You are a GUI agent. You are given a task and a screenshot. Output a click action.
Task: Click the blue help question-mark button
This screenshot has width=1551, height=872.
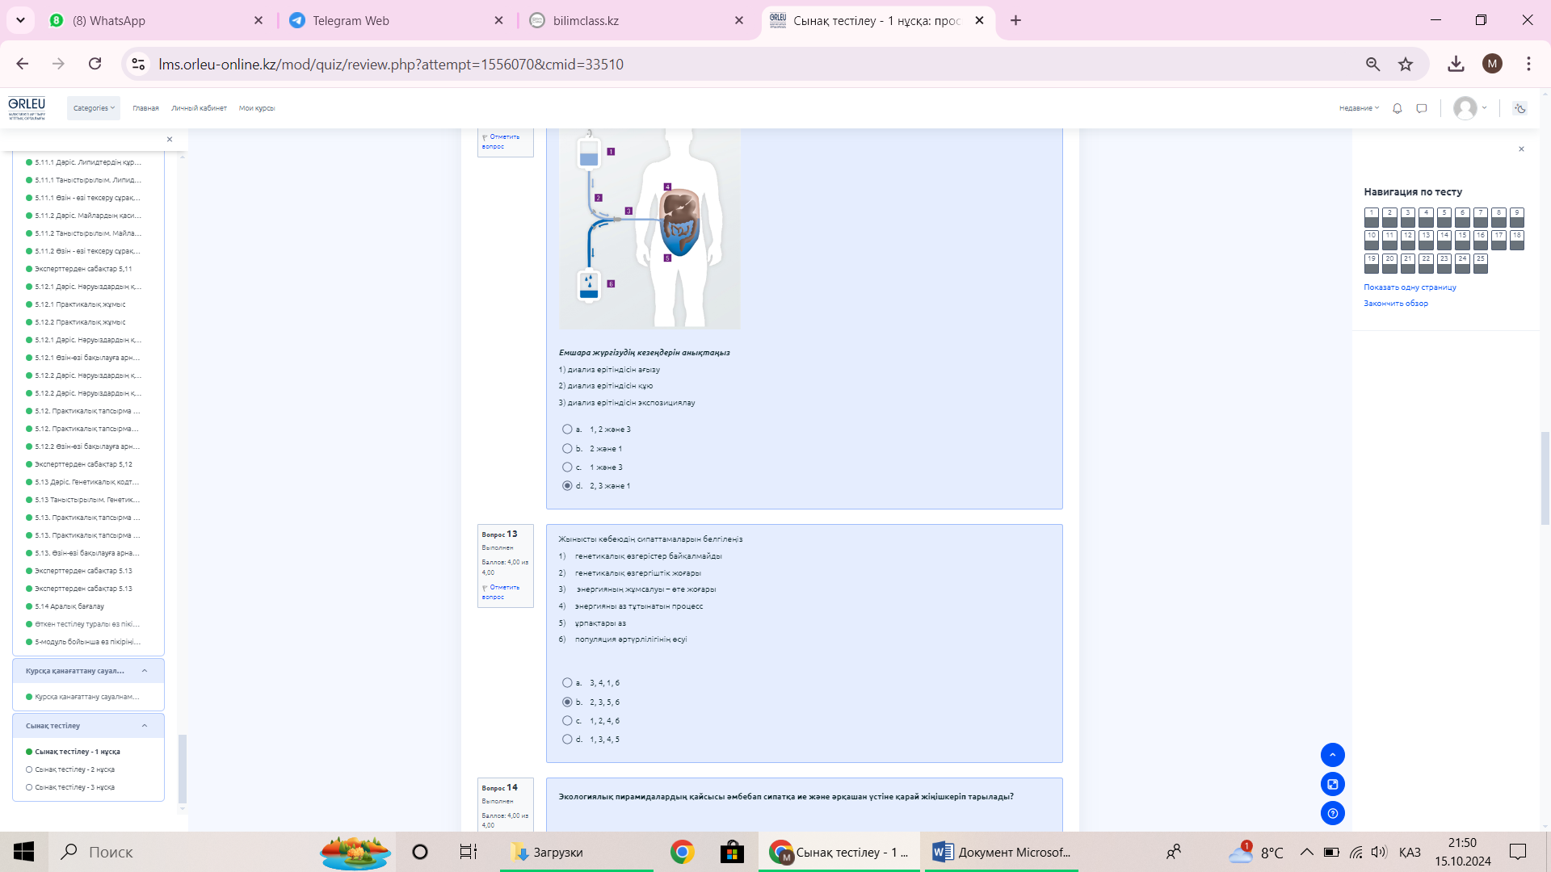pyautogui.click(x=1332, y=813)
